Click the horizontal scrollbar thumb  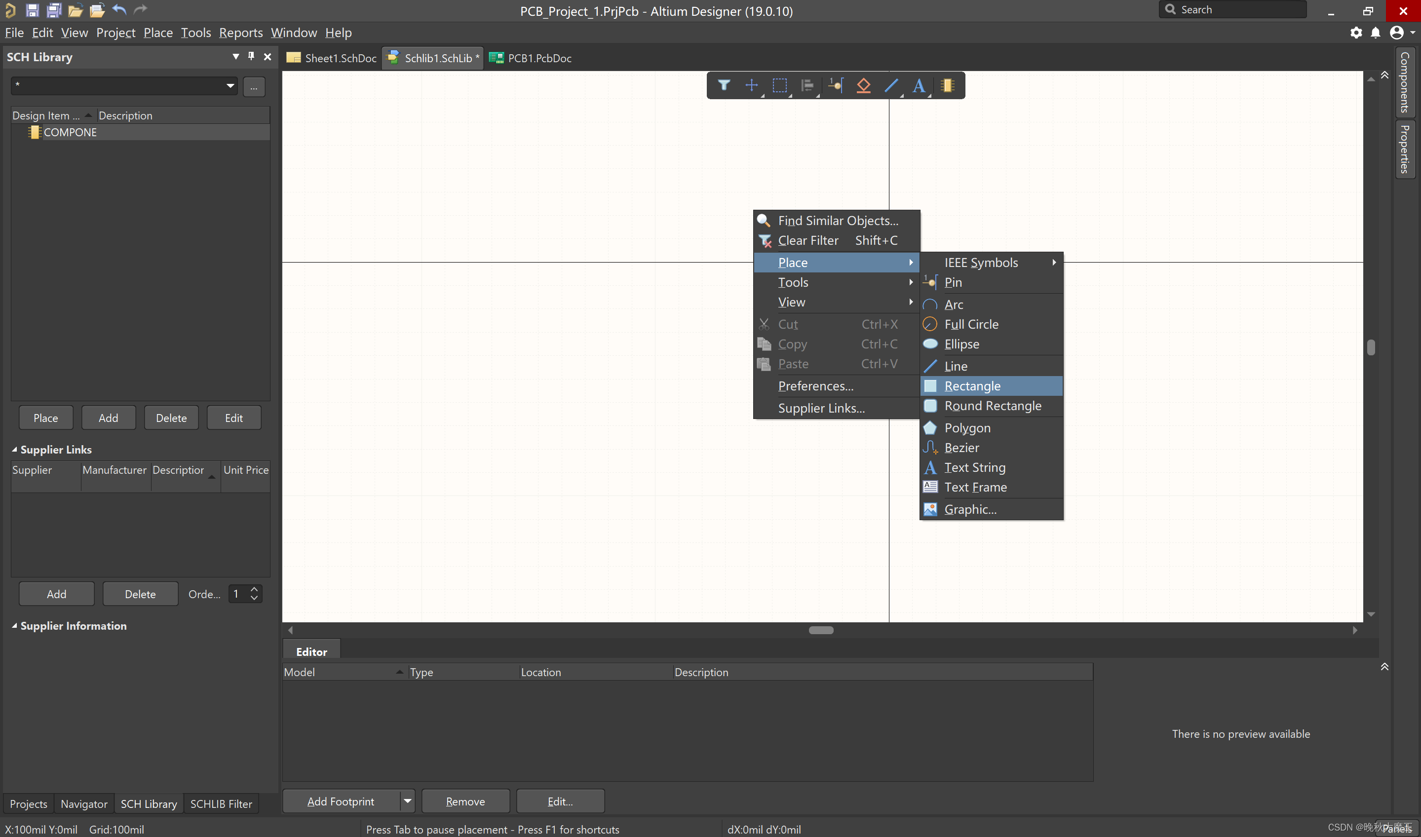point(821,630)
